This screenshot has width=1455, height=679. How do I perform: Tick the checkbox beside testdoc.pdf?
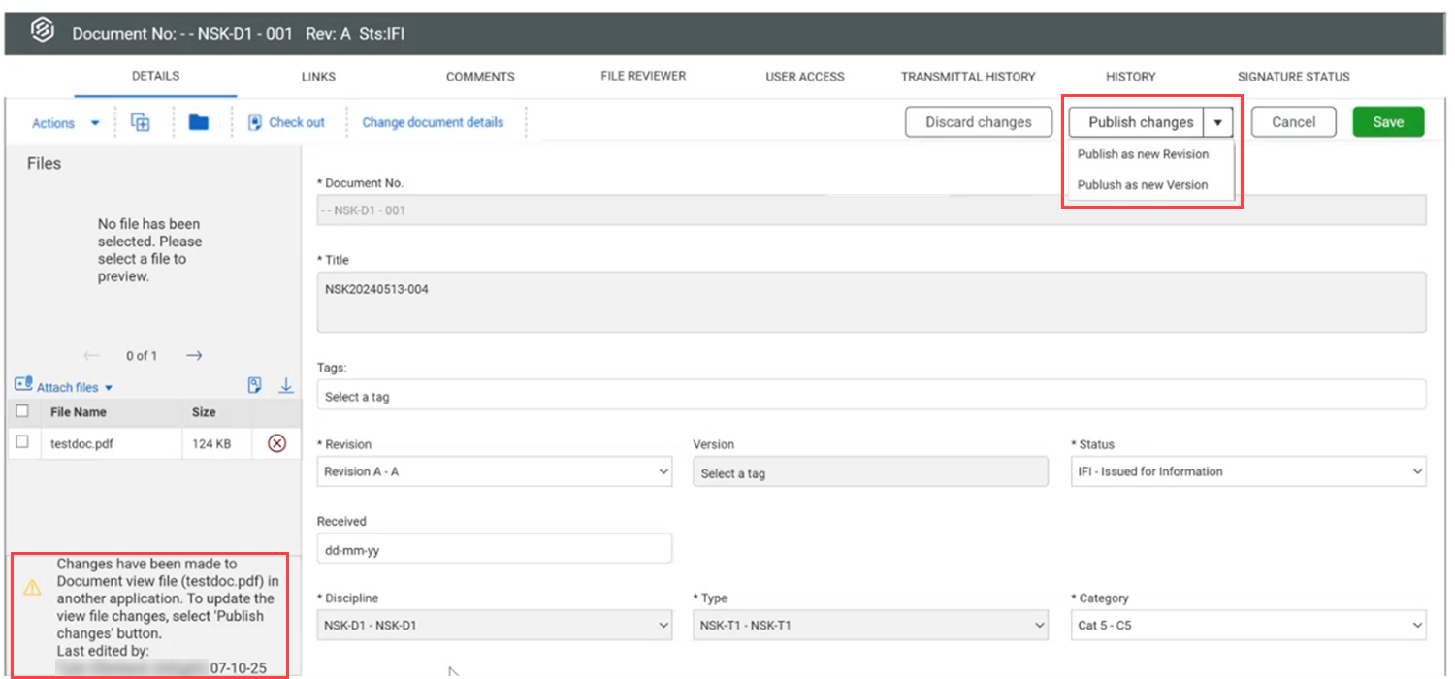pyautogui.click(x=22, y=442)
